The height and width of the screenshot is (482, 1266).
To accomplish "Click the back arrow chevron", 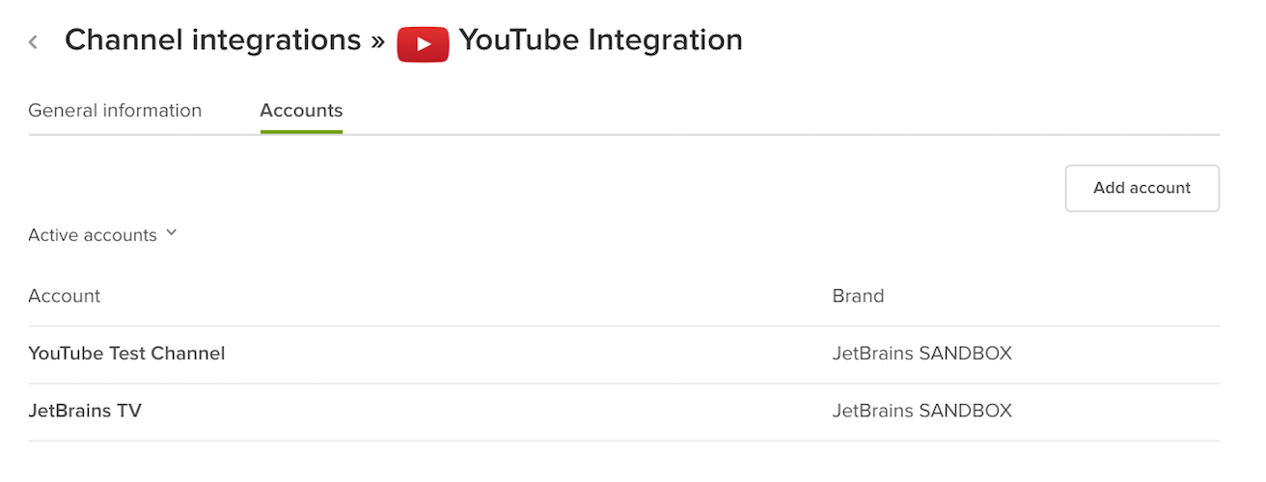I will click(34, 41).
